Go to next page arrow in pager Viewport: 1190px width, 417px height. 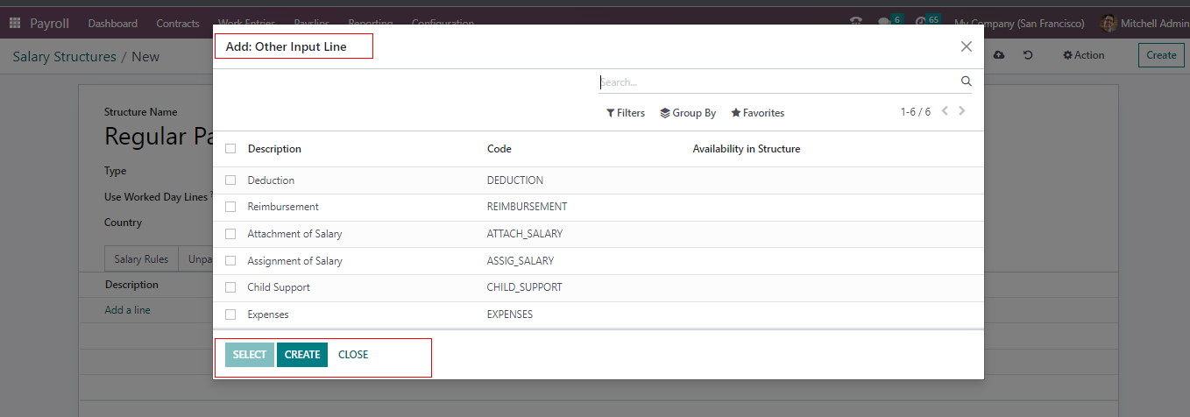click(962, 111)
